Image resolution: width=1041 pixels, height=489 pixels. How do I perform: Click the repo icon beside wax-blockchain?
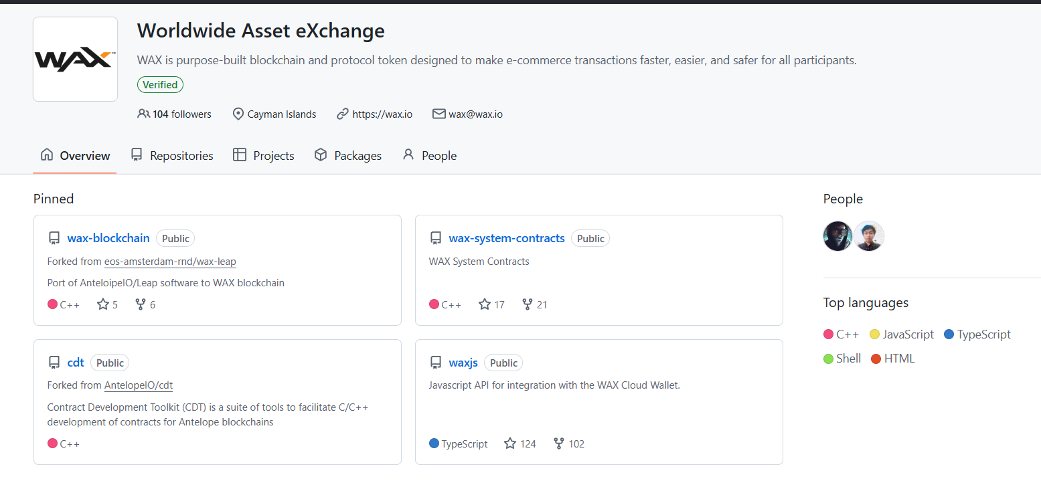click(x=54, y=238)
